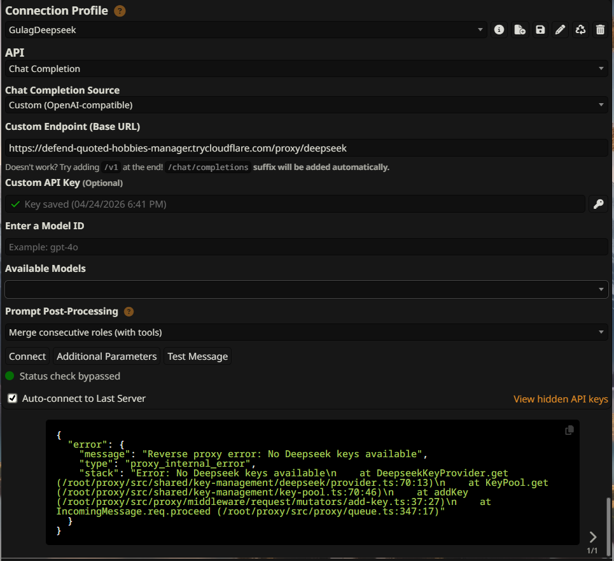614x561 pixels.
Task: Toggle Auto-connect to Last Server checkbox
Action: click(12, 399)
